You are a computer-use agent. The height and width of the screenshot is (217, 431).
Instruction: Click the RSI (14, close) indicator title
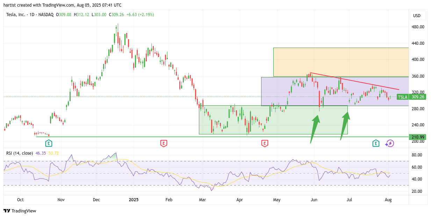[20, 153]
